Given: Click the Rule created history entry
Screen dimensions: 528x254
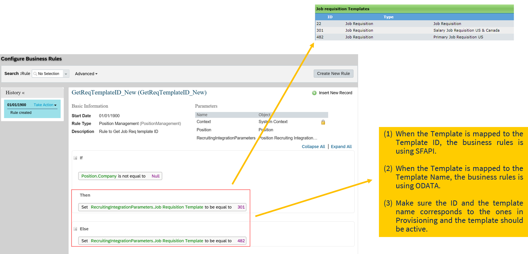Looking at the screenshot, I should 21,113.
